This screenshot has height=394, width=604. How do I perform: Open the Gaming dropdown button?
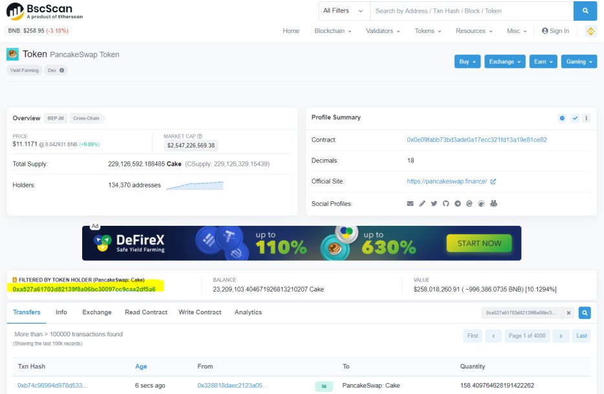coord(579,61)
